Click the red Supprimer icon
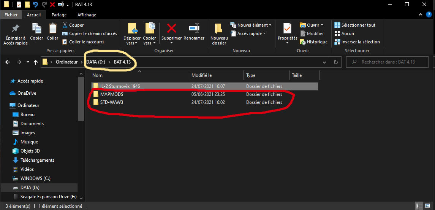 [x=171, y=28]
